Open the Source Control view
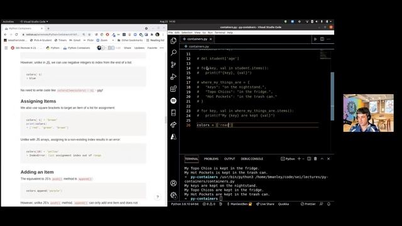The width and height of the screenshot is (402, 226). click(173, 65)
